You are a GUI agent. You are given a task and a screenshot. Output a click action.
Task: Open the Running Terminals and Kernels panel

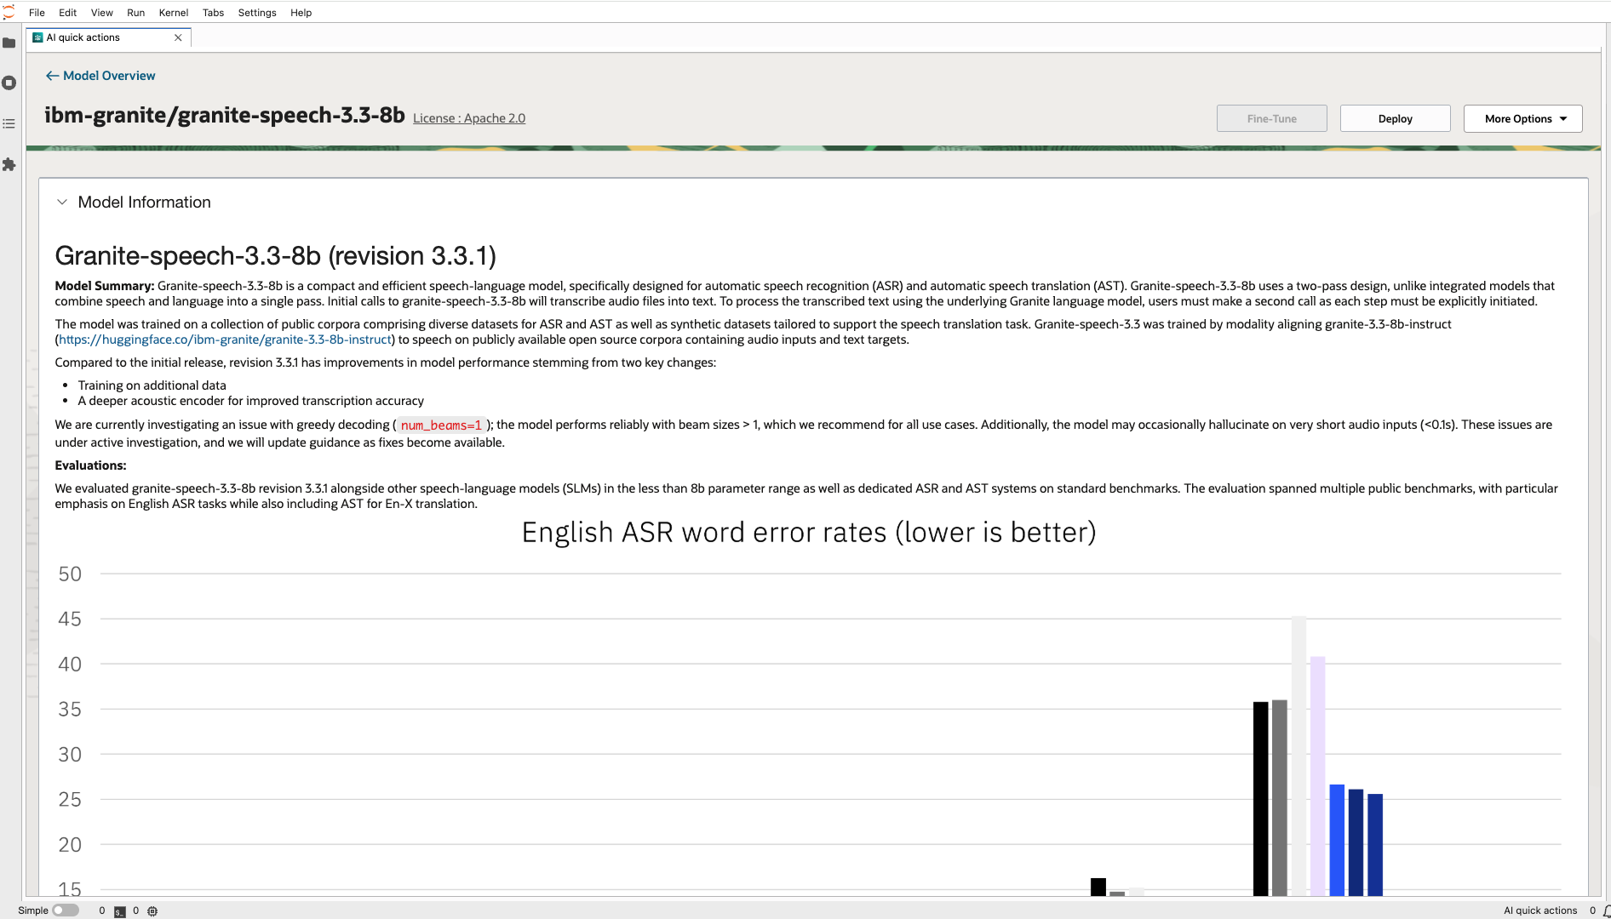coord(9,83)
